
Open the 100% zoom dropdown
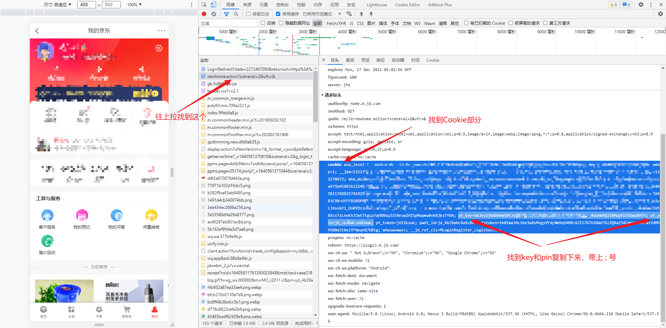pos(135,5)
